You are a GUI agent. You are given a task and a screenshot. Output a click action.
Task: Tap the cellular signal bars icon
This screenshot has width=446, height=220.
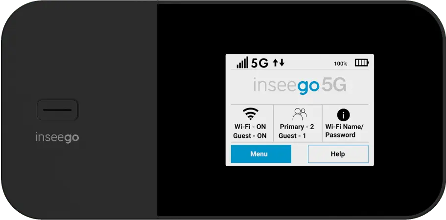pyautogui.click(x=242, y=63)
